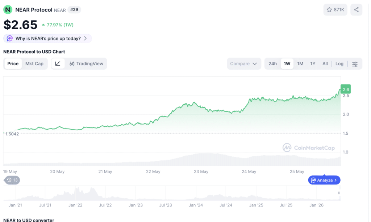Click the 24 May axis label
The height and width of the screenshot is (222, 371).
[x=249, y=171]
